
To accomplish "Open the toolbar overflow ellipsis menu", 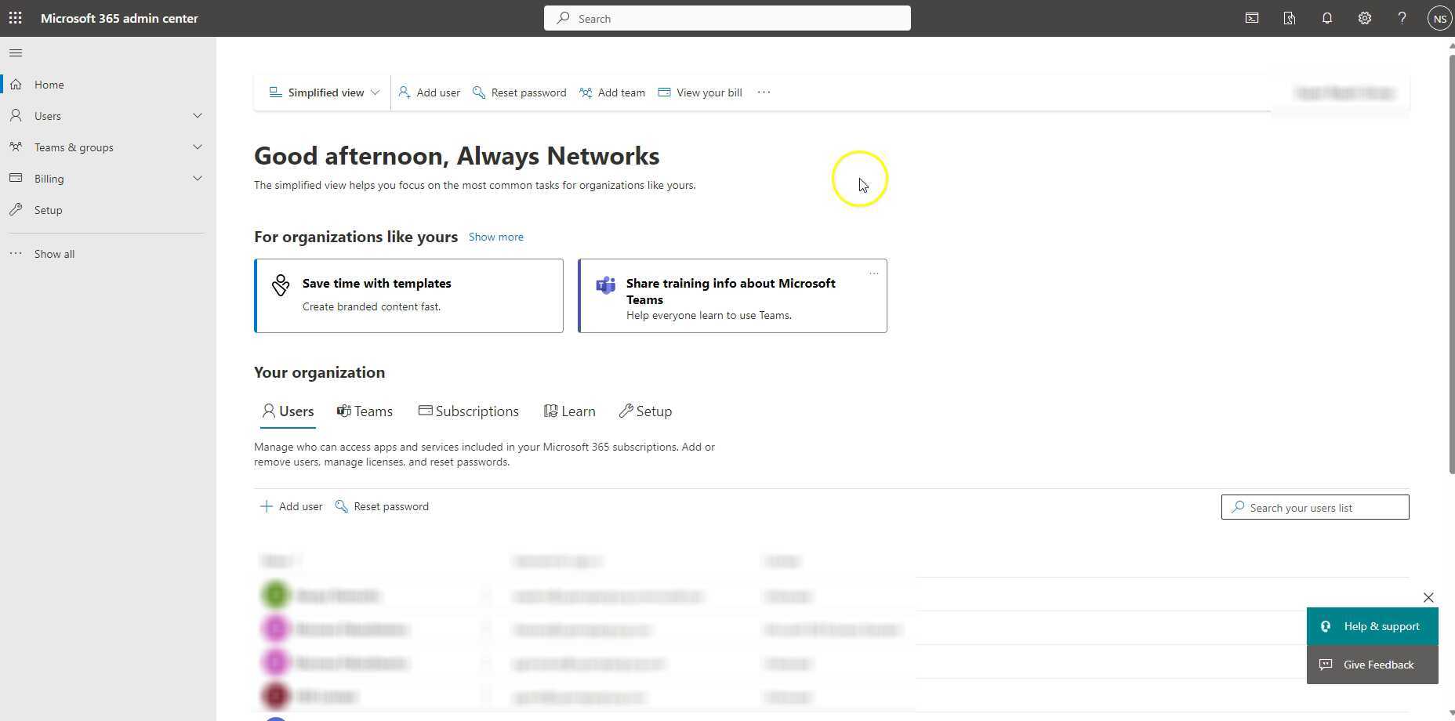I will (764, 92).
